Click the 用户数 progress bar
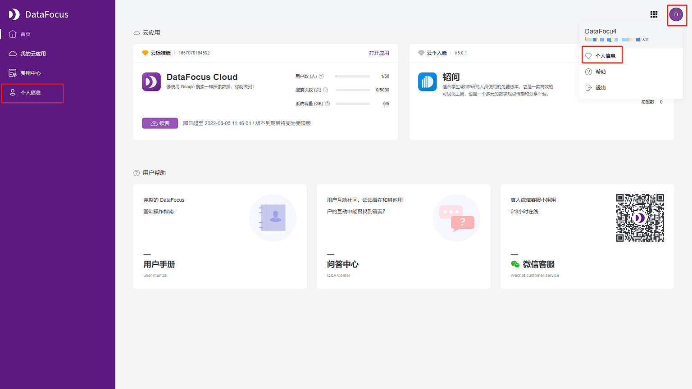The image size is (692, 389). pos(353,77)
